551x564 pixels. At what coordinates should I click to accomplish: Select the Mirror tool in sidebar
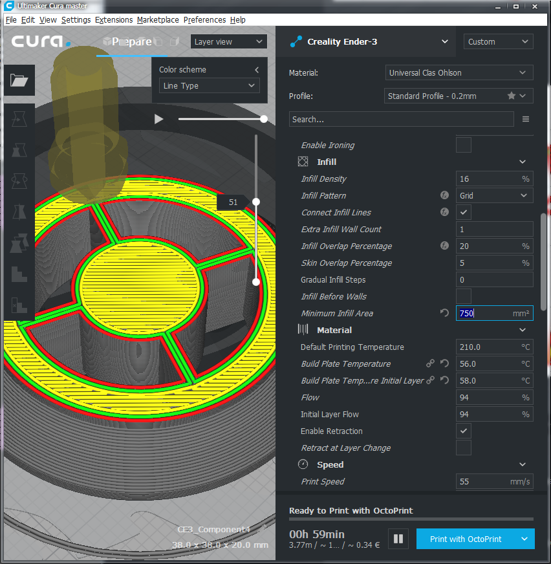19,212
